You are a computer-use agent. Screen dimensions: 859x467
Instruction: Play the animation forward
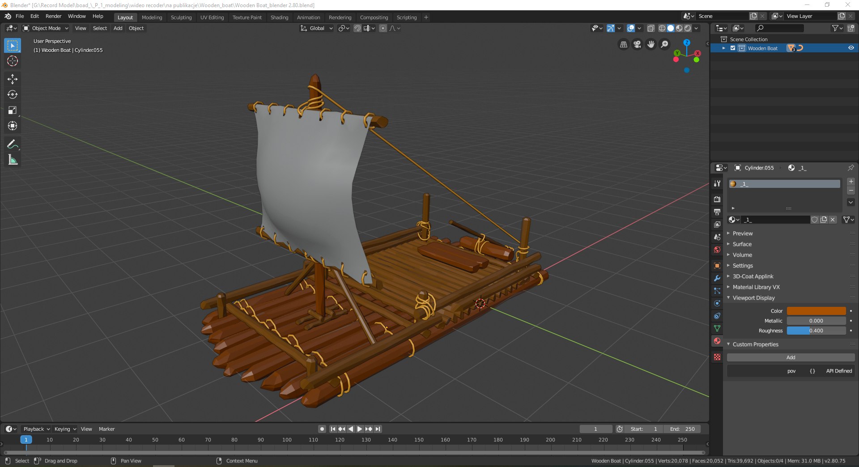360,429
